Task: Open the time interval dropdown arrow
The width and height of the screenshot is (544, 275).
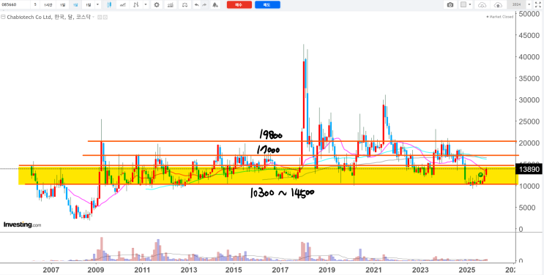Action: (97, 5)
